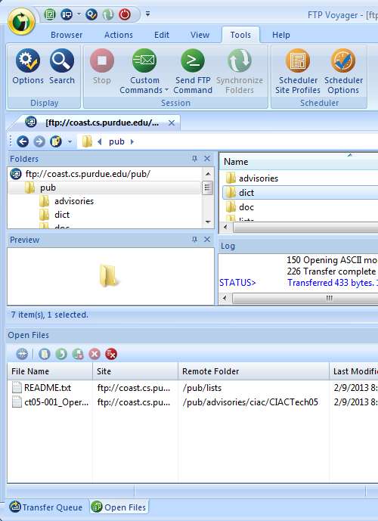This screenshot has width=378, height=521.
Task: Click the Open Files upload-save icon
Action: point(78,354)
